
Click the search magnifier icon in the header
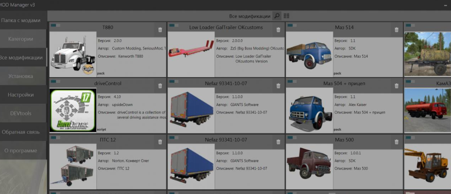point(277,16)
